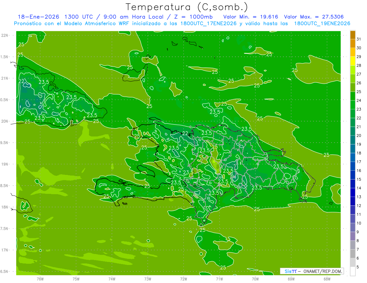
Task: Click legend value "31" on color bar
Action: (359, 39)
